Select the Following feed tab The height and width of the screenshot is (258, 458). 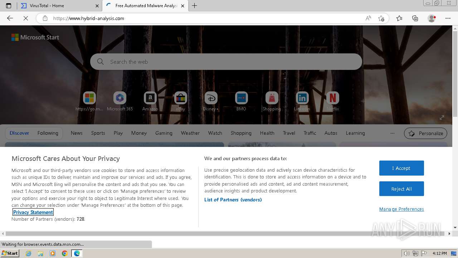pyautogui.click(x=48, y=133)
